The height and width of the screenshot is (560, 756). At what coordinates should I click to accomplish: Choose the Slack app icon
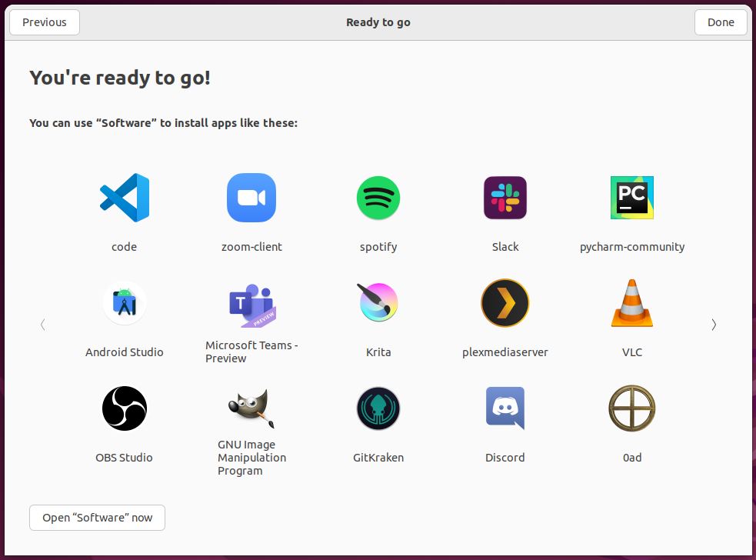tap(505, 198)
